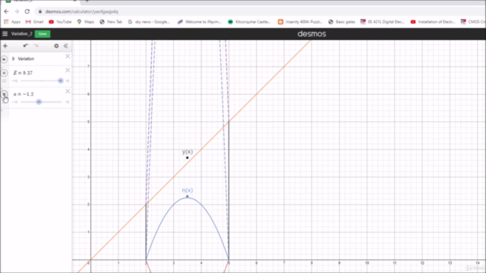486x273 pixels.
Task: Open Insanity 4004 Puzzle bookmark
Action: 300,22
